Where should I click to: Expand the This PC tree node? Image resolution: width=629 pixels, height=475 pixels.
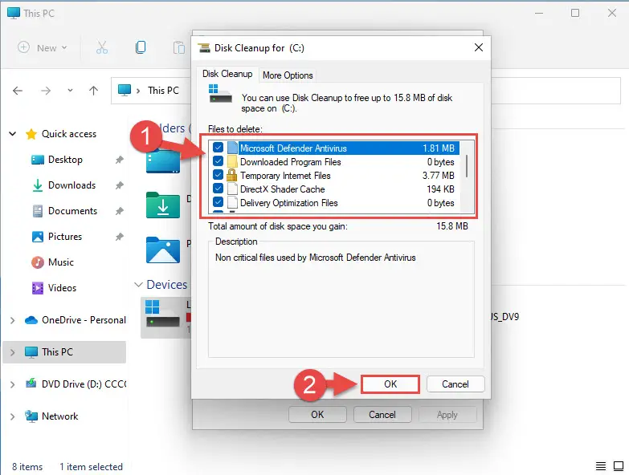point(12,352)
